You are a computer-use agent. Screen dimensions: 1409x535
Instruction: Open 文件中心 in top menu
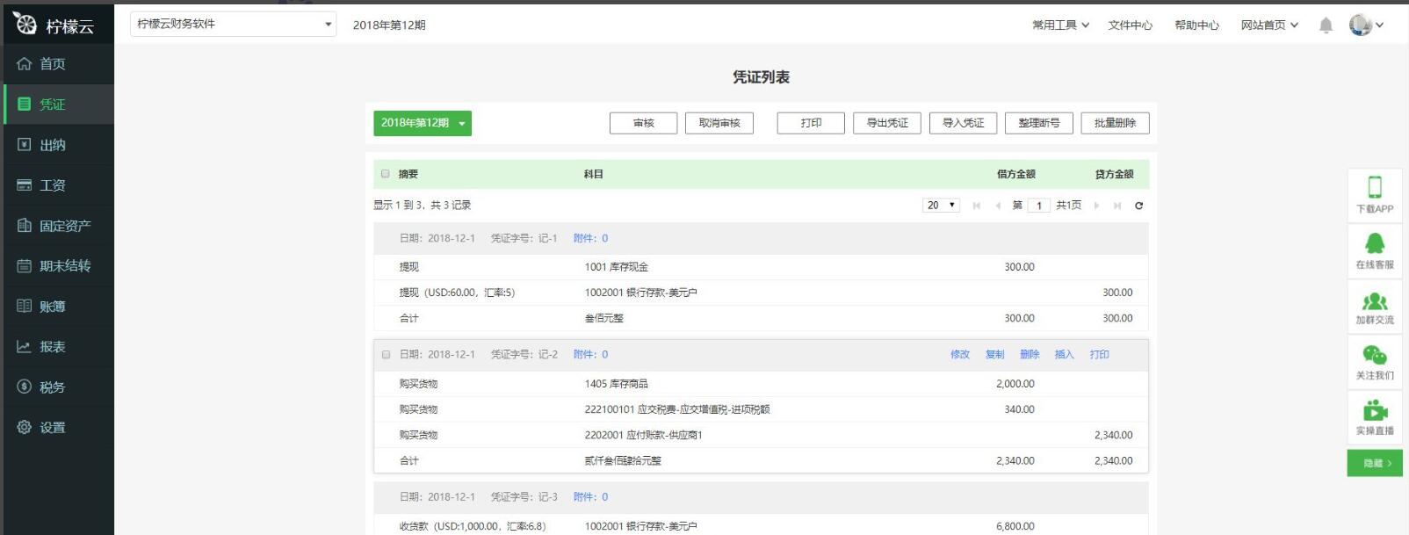pos(1131,25)
